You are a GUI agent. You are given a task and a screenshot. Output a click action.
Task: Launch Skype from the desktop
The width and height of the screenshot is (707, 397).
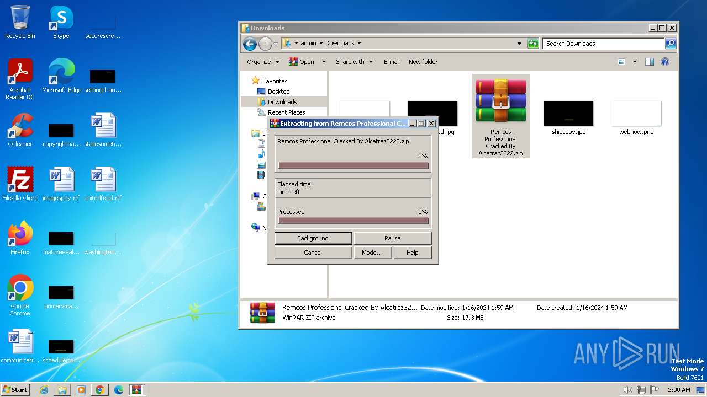(61, 22)
